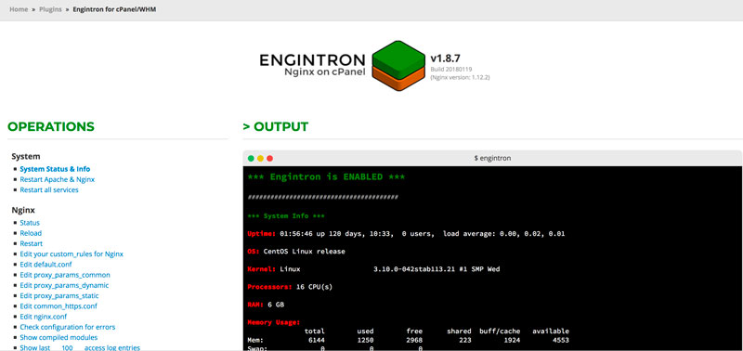Image resolution: width=743 pixels, height=351 pixels.
Task: Click the $ engintron terminal title
Action: click(493, 158)
